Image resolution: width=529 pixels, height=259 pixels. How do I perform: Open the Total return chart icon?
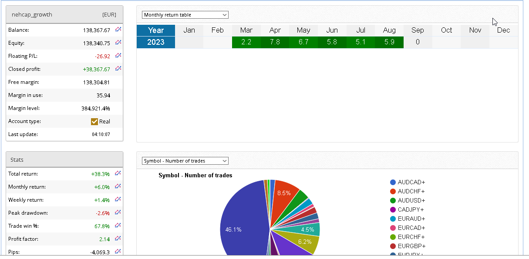click(118, 173)
